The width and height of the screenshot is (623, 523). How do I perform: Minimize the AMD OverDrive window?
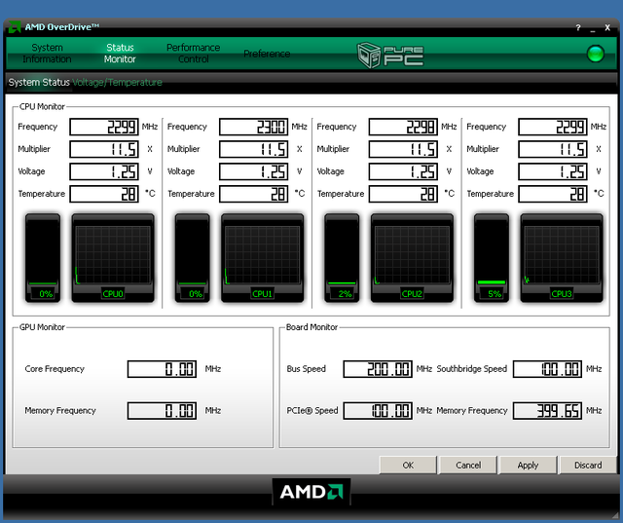[593, 28]
